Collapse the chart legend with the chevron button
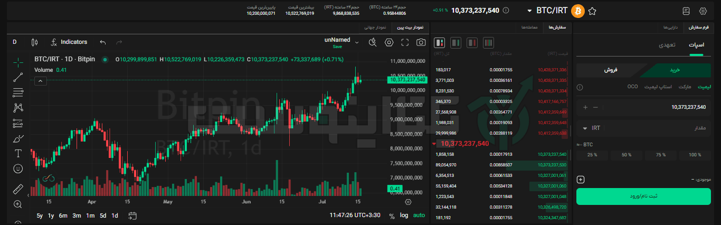The width and height of the screenshot is (721, 225). 41,81
